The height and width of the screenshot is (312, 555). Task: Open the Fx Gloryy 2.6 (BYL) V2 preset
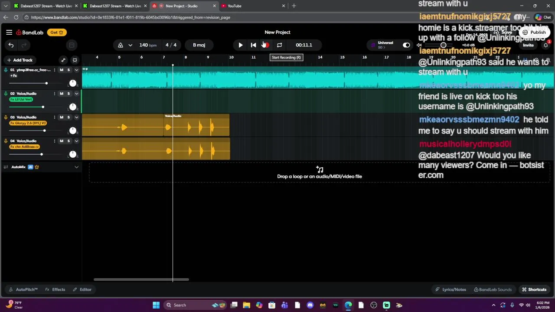pos(28,123)
